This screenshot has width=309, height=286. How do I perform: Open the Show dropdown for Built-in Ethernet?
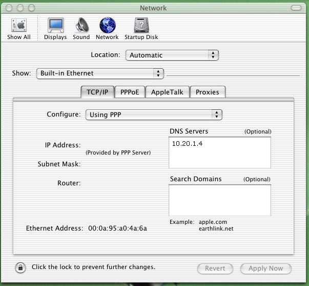pos(100,73)
